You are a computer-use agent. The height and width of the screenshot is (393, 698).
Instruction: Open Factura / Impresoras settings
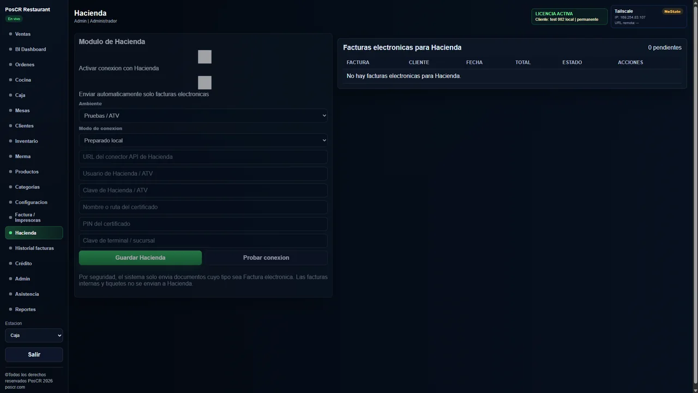(x=34, y=217)
